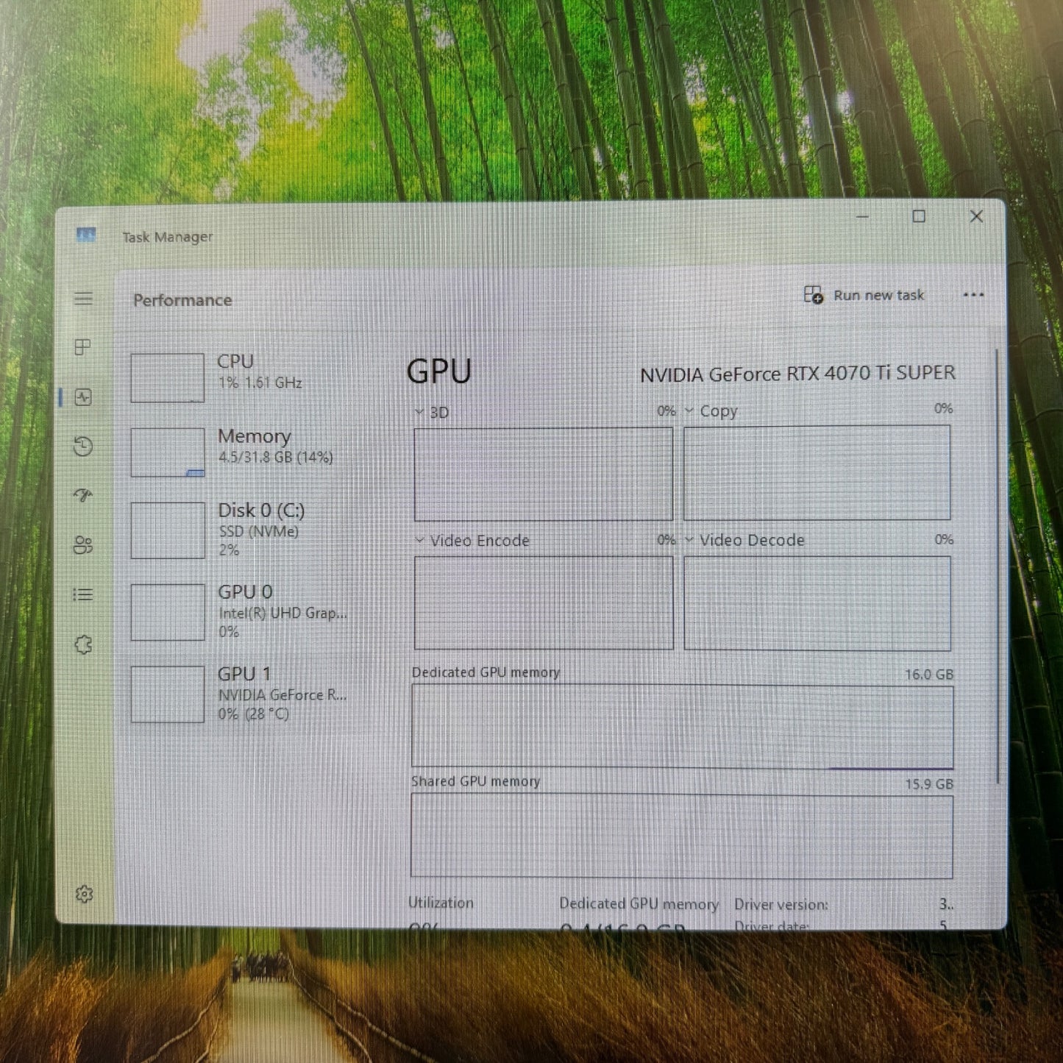Open Startup apps sidebar icon
Image resolution: width=1063 pixels, height=1063 pixels.
tap(83, 495)
